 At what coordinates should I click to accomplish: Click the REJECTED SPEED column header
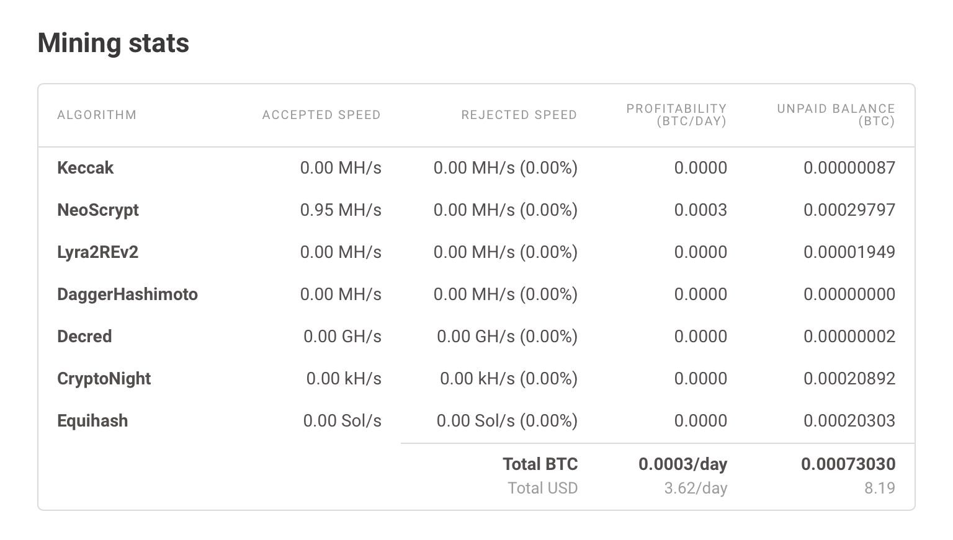pyautogui.click(x=519, y=115)
